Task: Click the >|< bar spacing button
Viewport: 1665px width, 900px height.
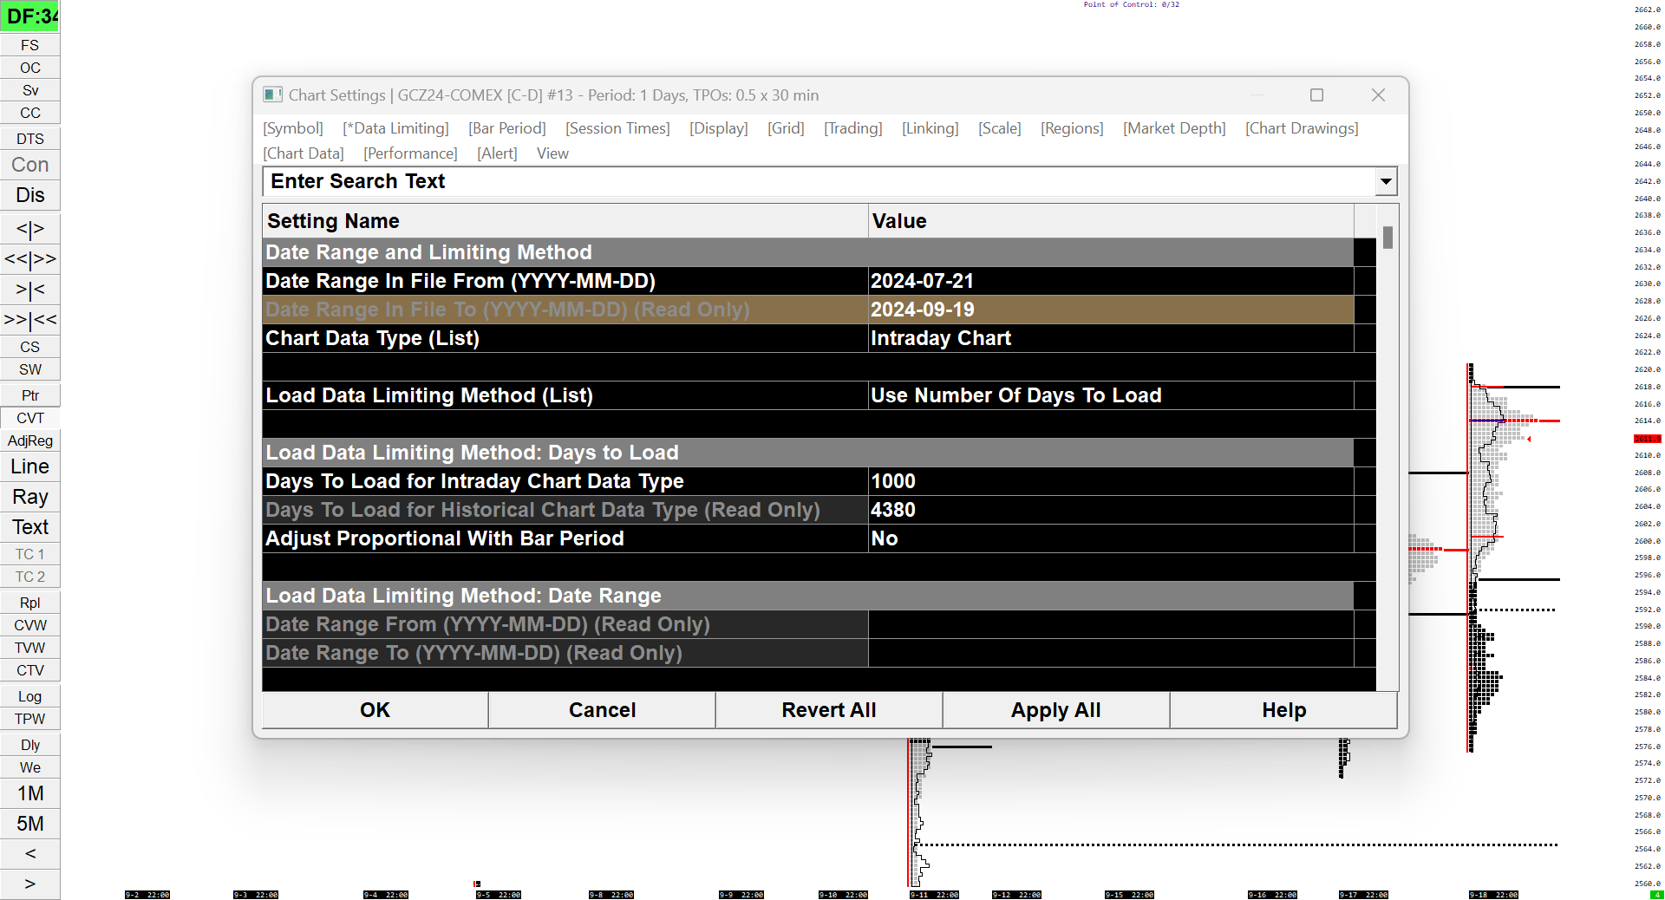Action: tap(29, 290)
